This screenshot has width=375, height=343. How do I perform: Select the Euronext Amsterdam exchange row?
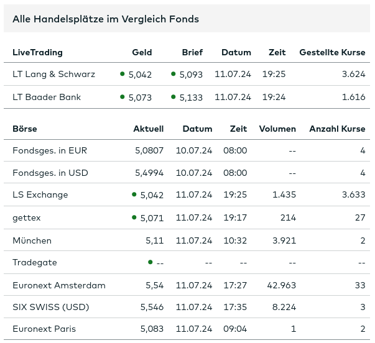pyautogui.click(x=59, y=286)
